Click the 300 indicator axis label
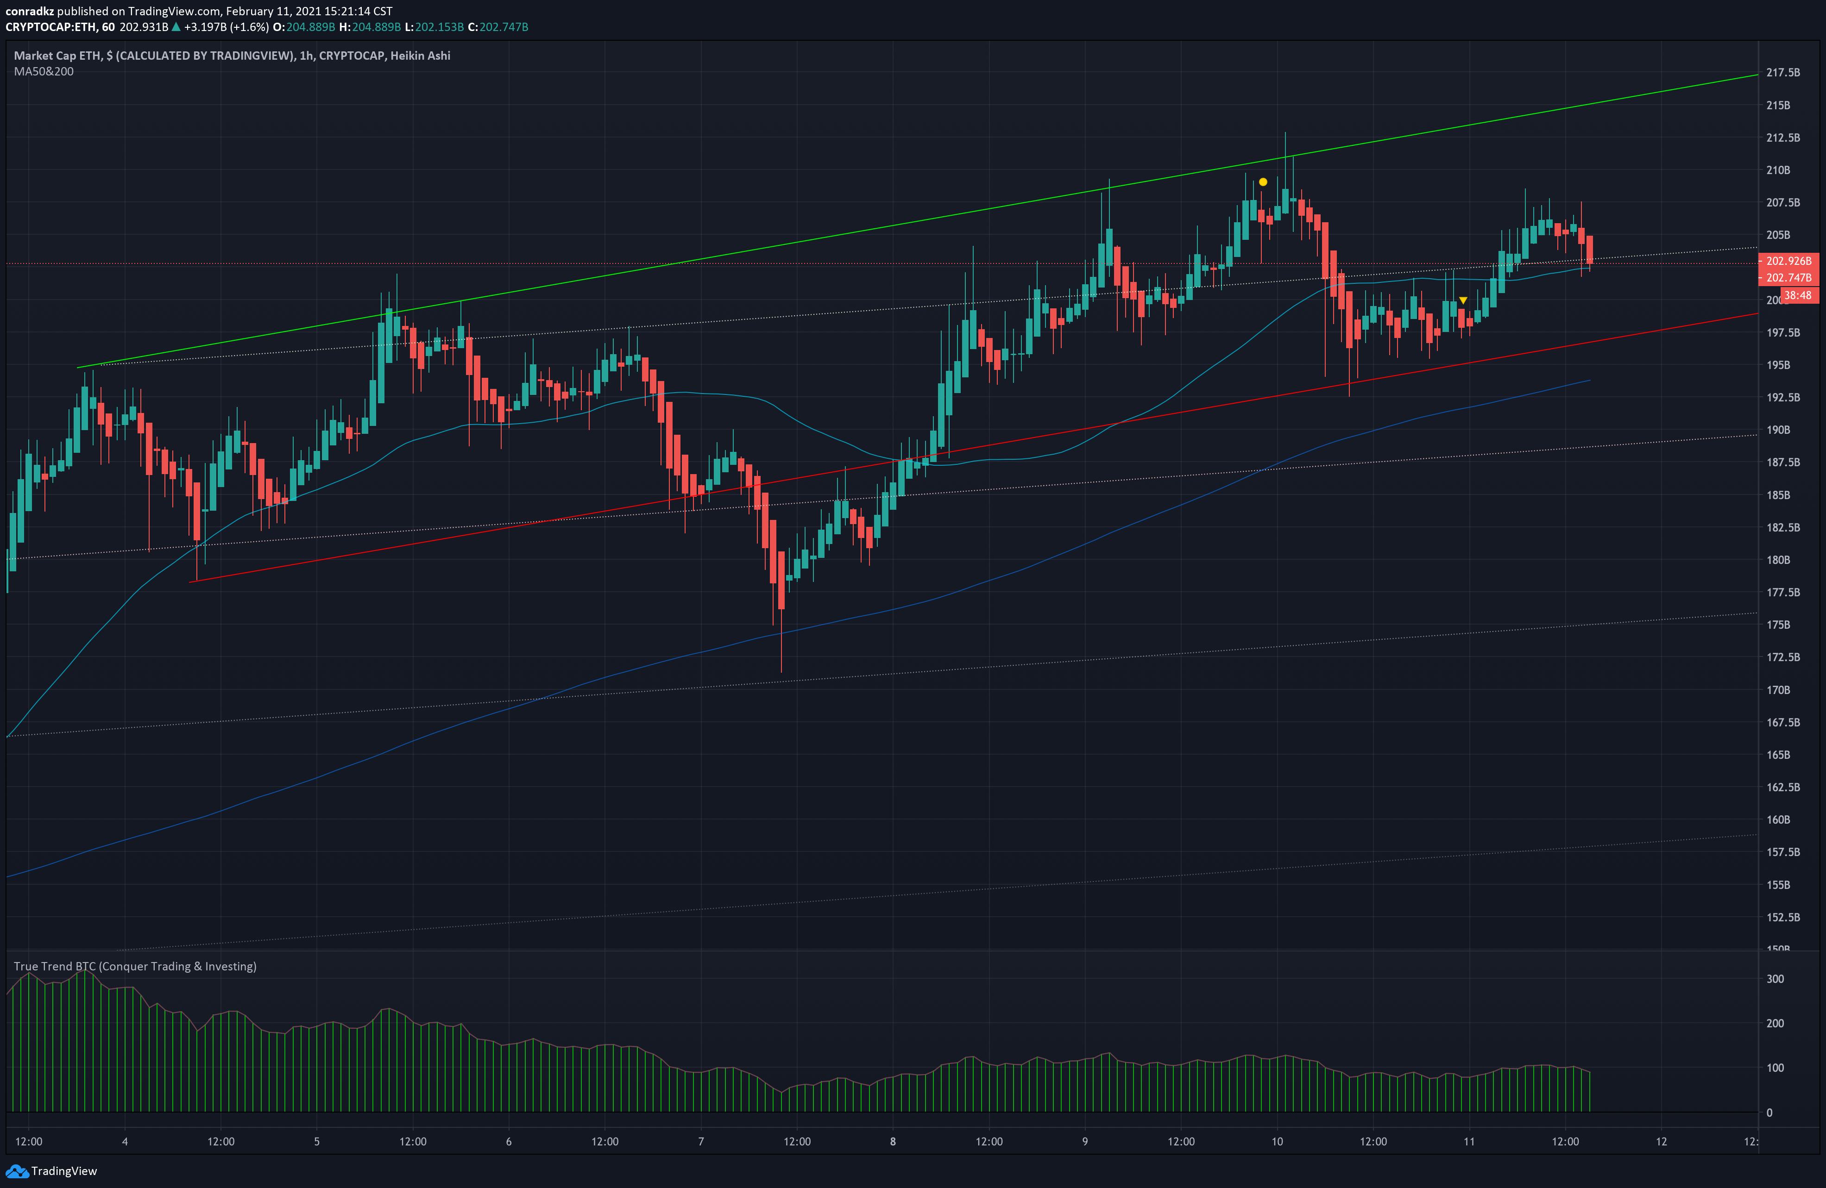 1776,979
